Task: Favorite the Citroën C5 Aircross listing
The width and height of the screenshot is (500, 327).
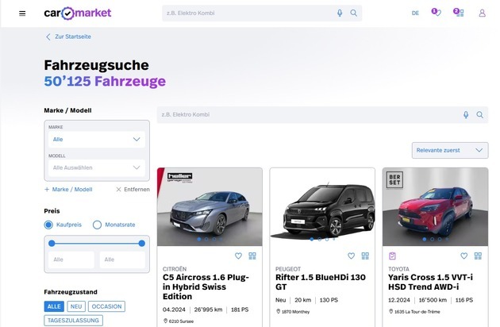Action: (238, 256)
